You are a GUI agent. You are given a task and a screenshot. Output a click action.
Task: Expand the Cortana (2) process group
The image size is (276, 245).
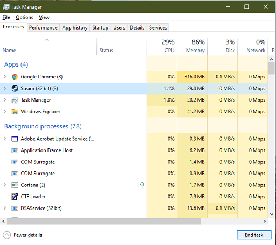(x=5, y=185)
